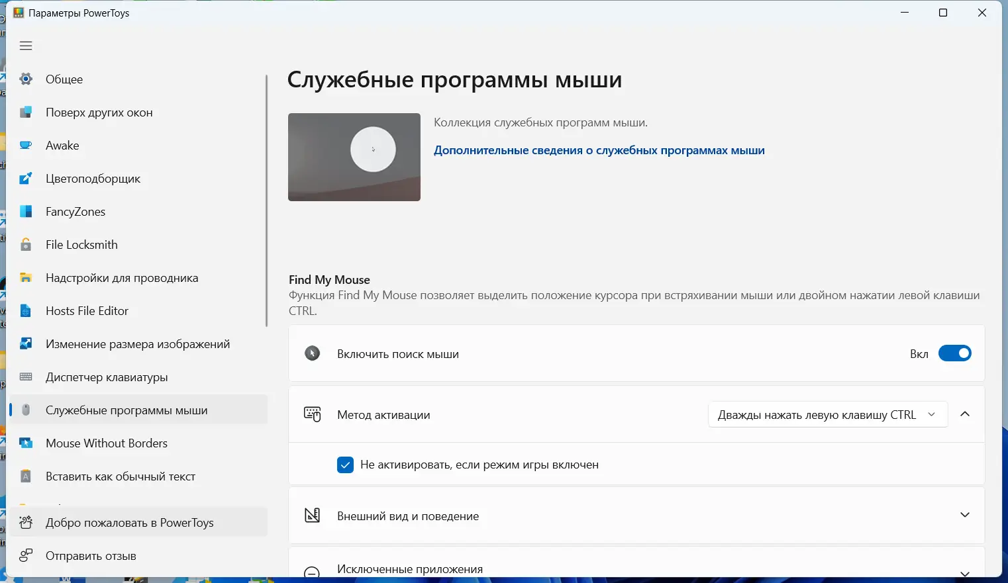1008x583 pixels.
Task: Navigate to FancyZones settings
Action: tap(138, 212)
